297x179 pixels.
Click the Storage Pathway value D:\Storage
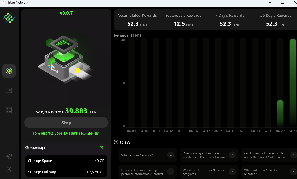click(x=96, y=172)
